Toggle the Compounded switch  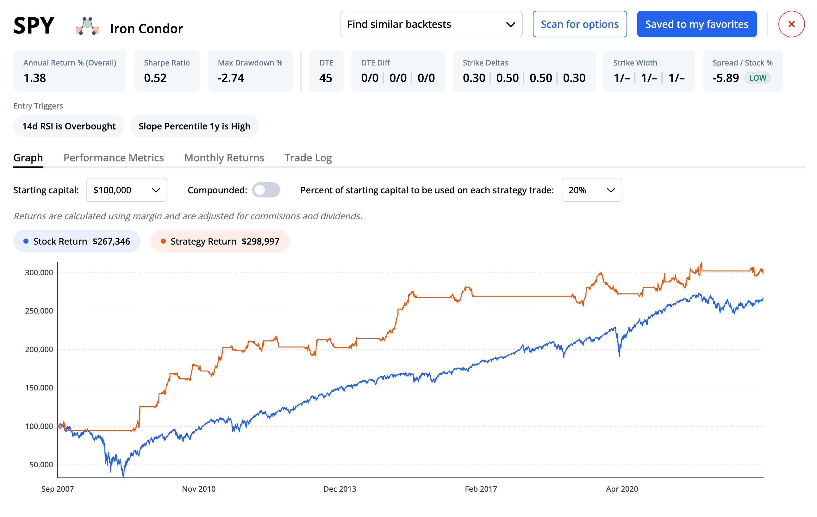click(266, 190)
